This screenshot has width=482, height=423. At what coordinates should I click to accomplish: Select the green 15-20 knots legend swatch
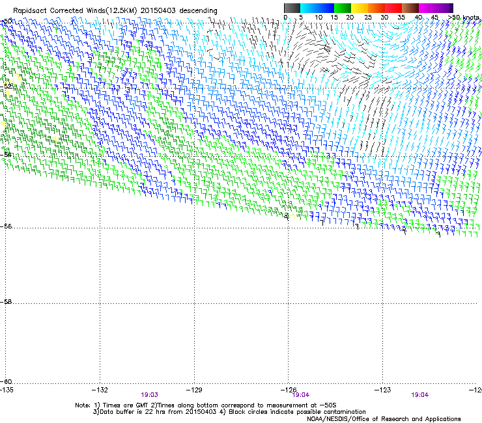click(x=343, y=8)
